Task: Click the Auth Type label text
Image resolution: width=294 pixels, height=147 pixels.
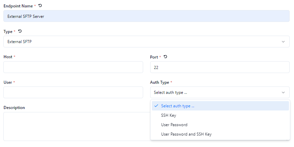Action: 159,82
